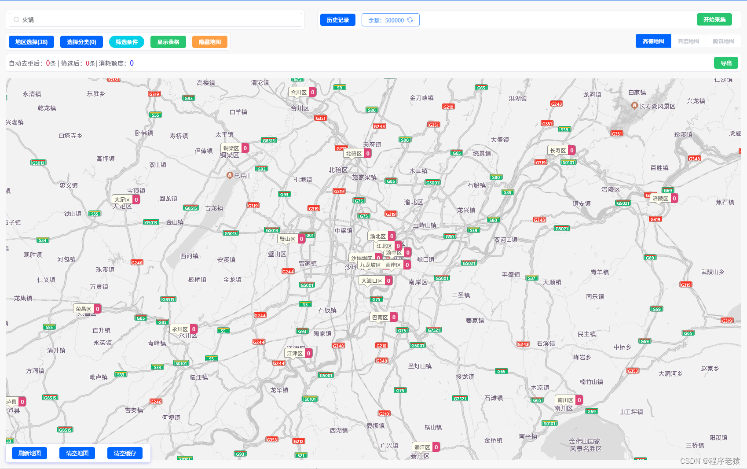Click the 圣灯山镇 map label
The height and width of the screenshot is (469, 747).
point(420,366)
